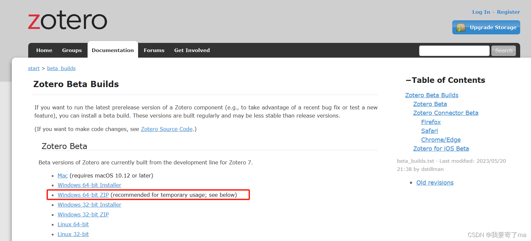Open the Forums navigation item
The image size is (531, 241).
[154, 50]
